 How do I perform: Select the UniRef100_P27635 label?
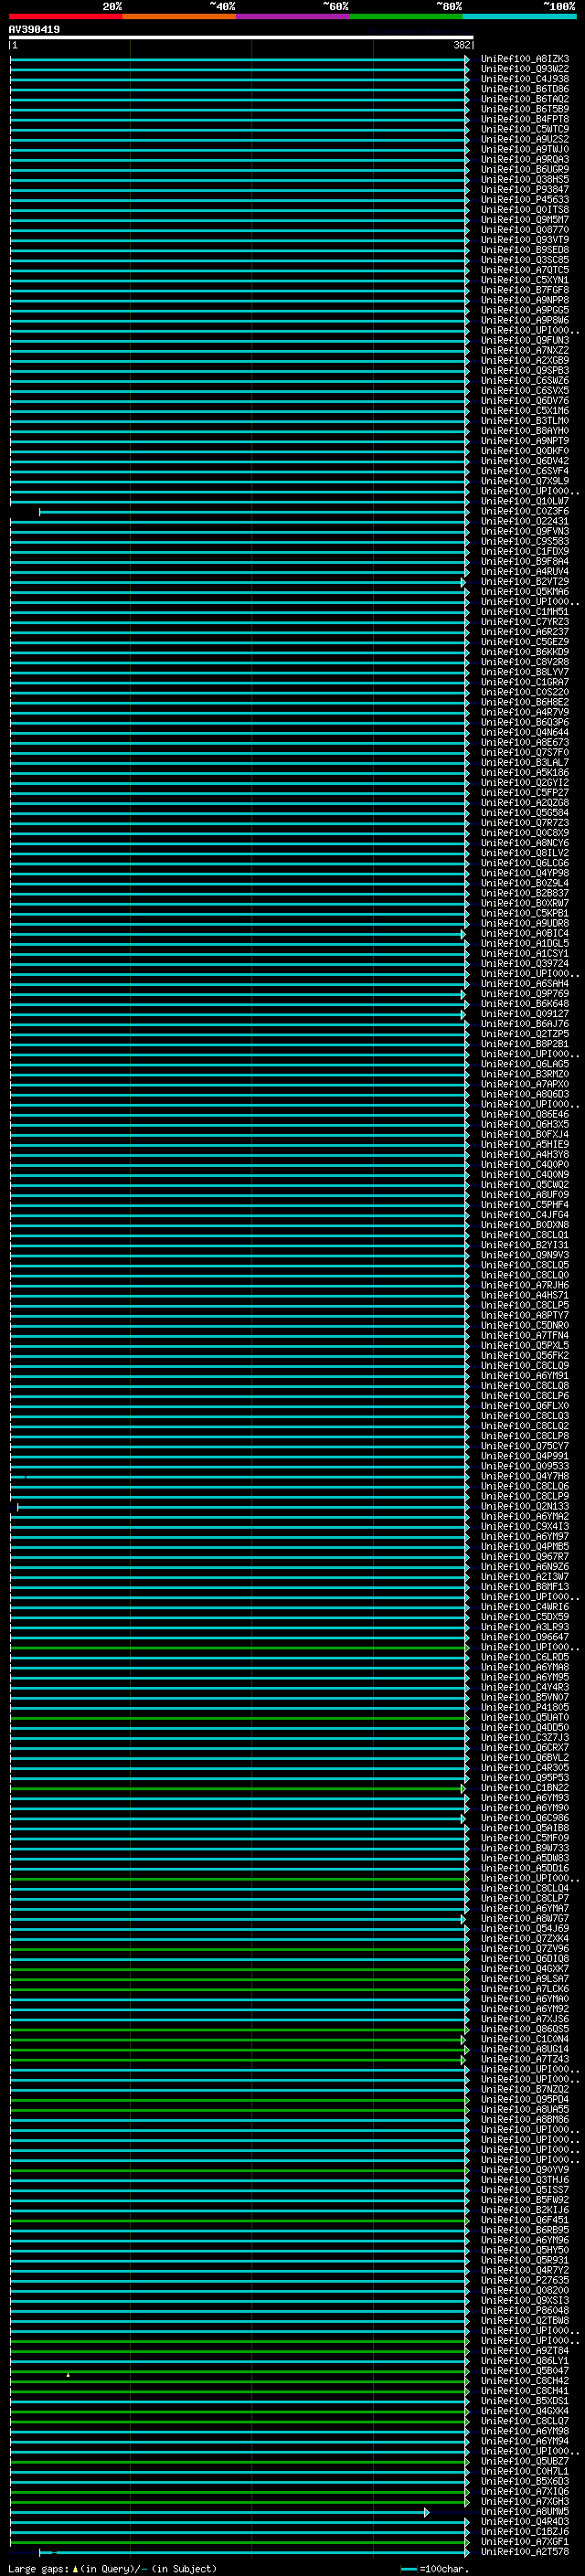pyautogui.click(x=525, y=2280)
